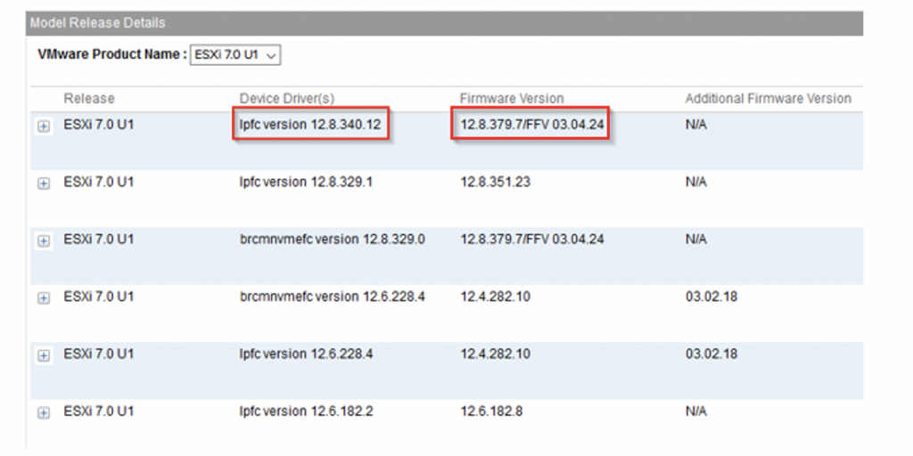
Task: Select driver text lpfc version 12.6.228.4
Action: [x=307, y=354]
